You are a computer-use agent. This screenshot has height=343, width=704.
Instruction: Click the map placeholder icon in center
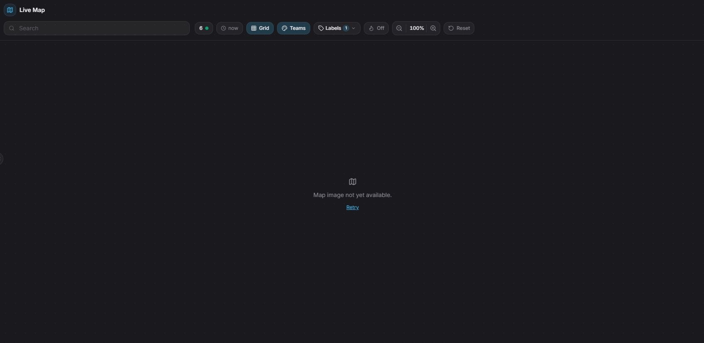(x=353, y=182)
